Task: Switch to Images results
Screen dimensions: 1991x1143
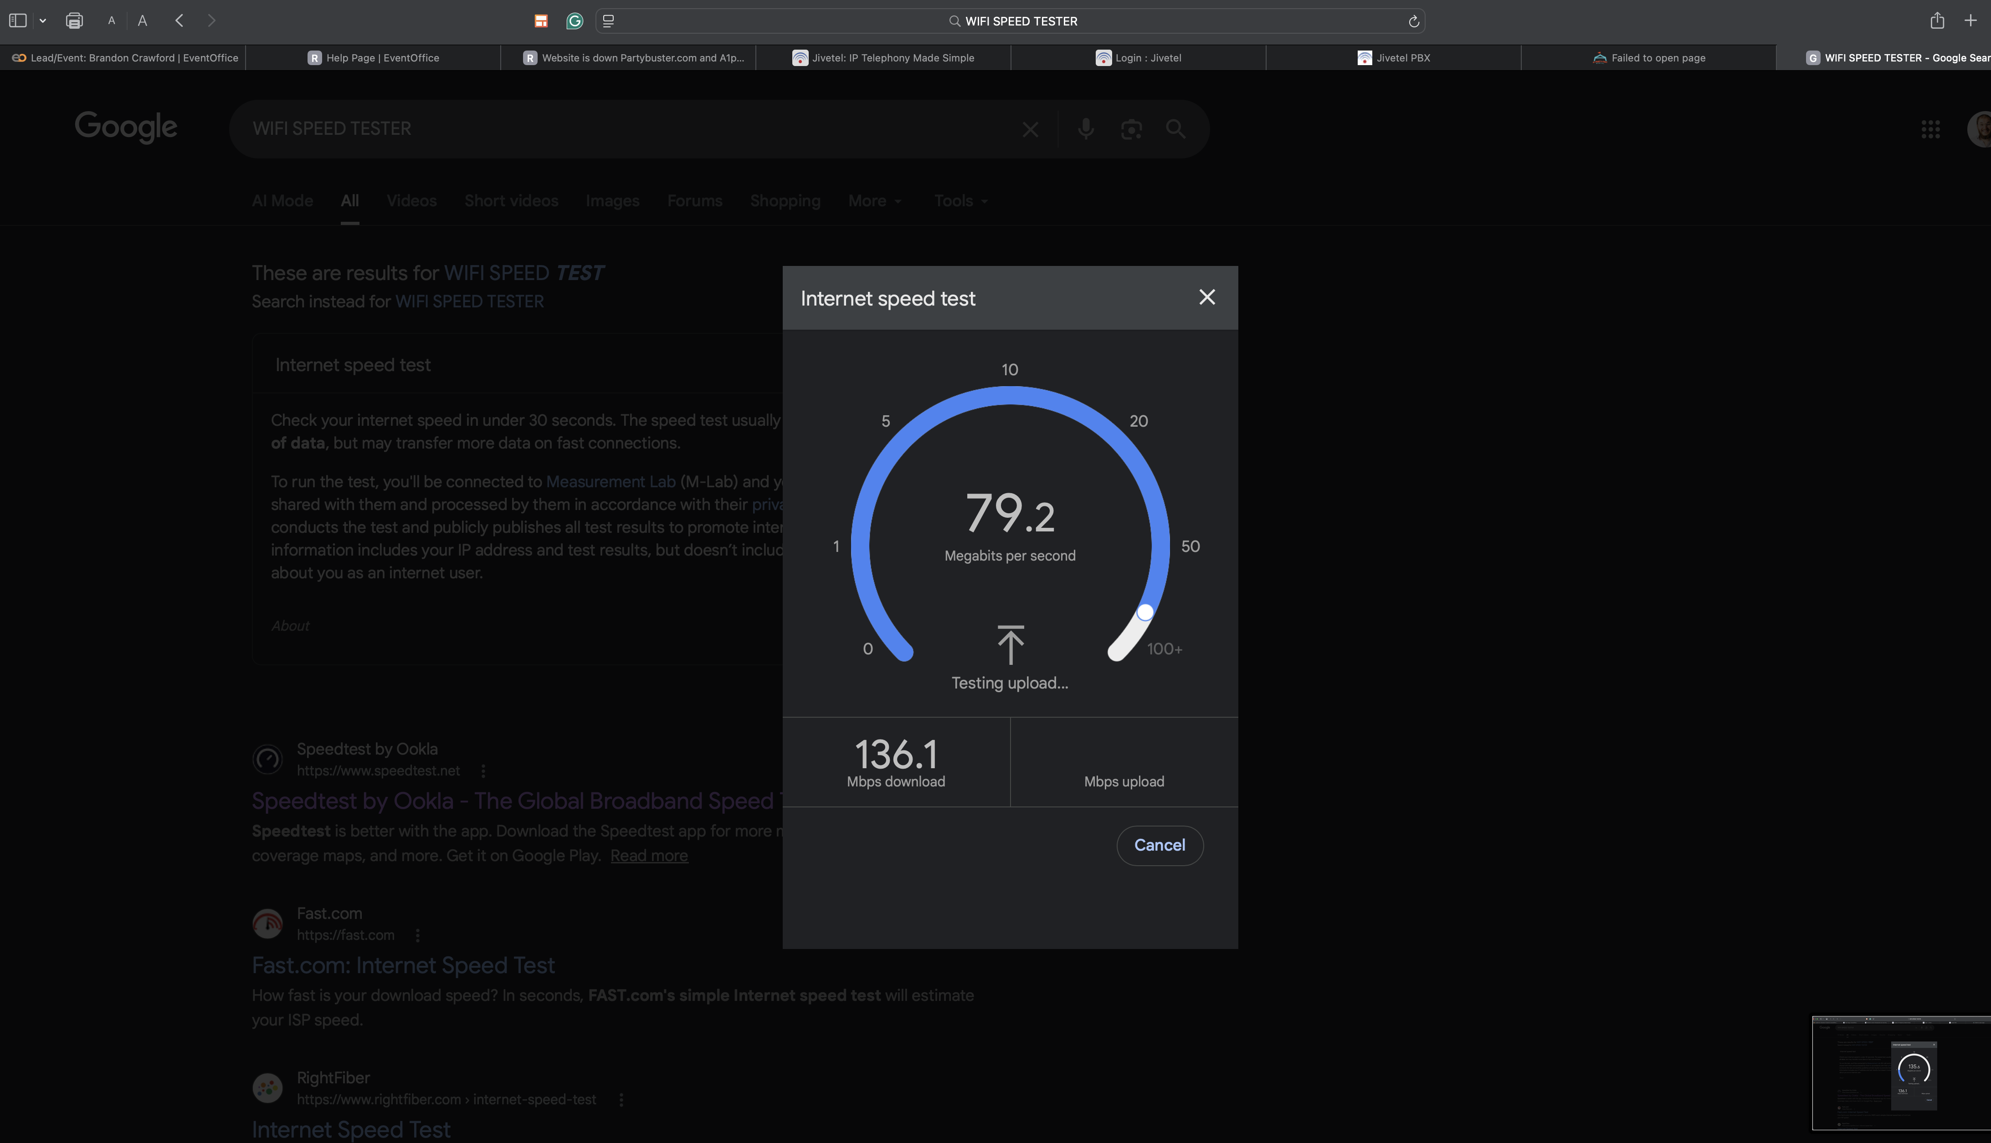Action: [x=613, y=201]
